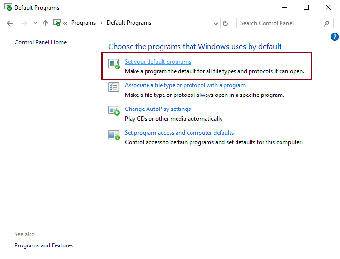Go up one level with the Up arrow
This screenshot has height=259, width=340.
[45, 23]
